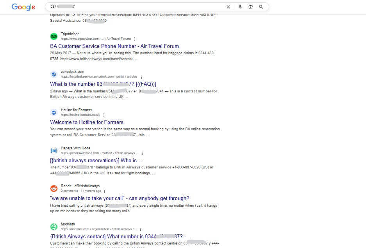
Task: Click the "2 days ago" snippet text
Action: (59, 91)
